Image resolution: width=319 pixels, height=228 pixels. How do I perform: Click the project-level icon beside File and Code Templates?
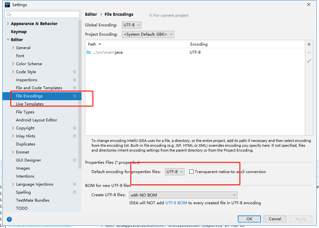[x=75, y=88]
